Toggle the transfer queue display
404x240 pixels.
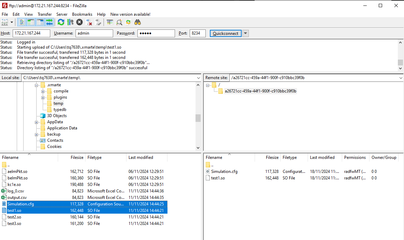pyautogui.click(x=49, y=22)
